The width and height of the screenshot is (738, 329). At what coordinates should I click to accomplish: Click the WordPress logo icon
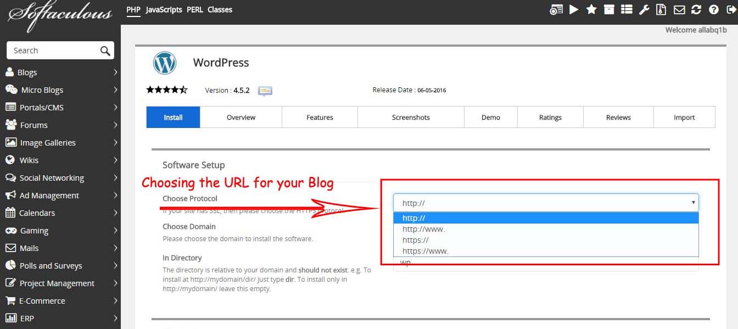(164, 63)
